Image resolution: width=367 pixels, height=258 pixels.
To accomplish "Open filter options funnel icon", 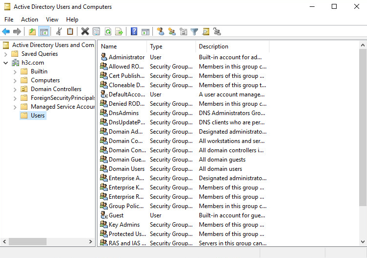I will pyautogui.click(x=194, y=31).
